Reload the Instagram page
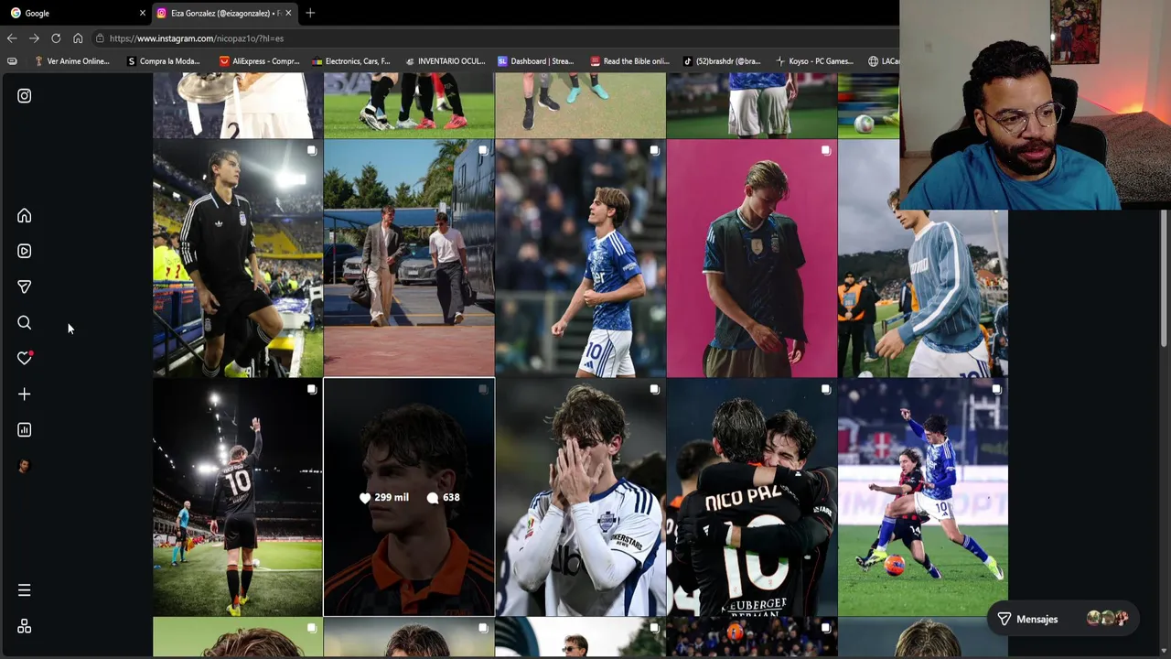The image size is (1171, 659). click(56, 38)
